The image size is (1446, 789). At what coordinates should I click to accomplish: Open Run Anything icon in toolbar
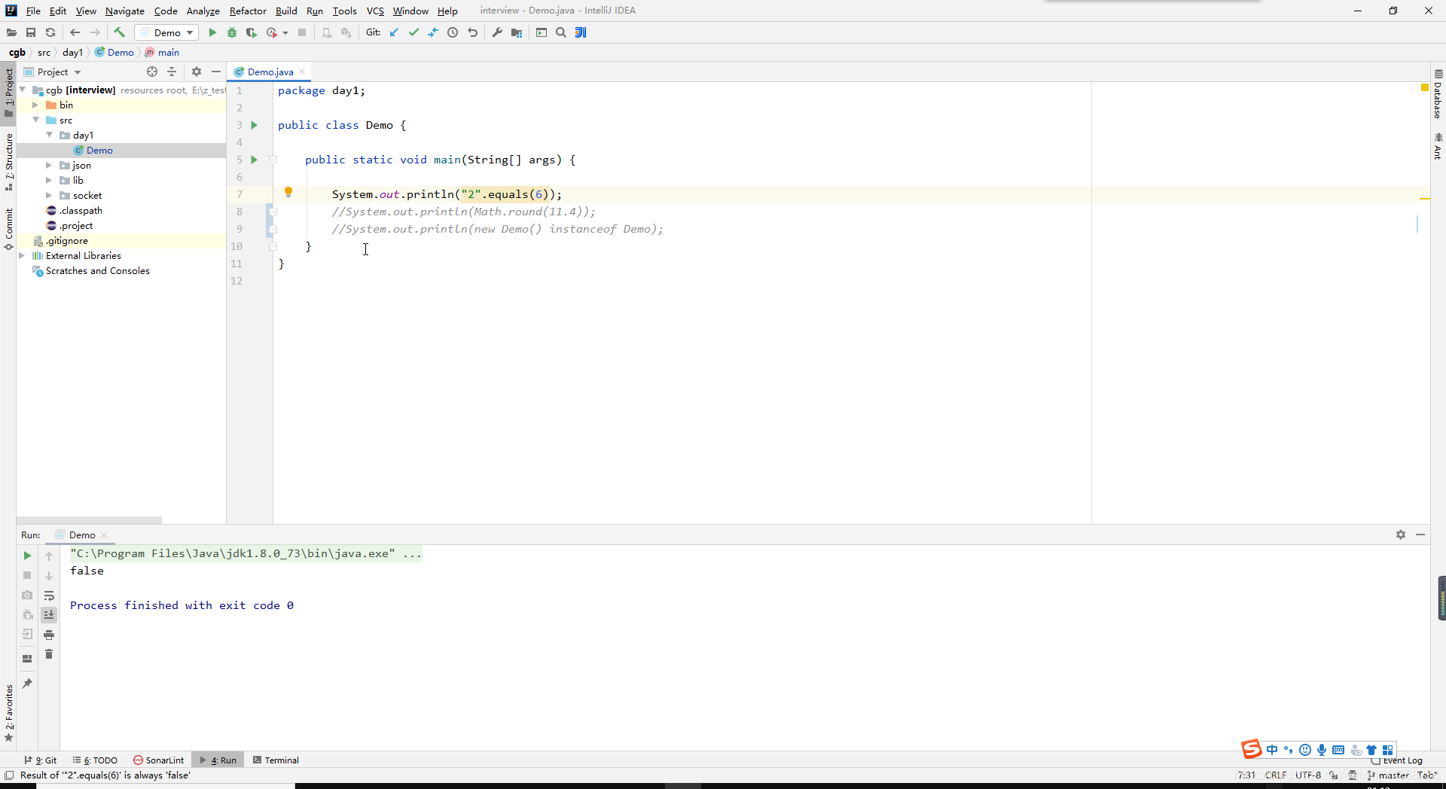[x=541, y=32]
